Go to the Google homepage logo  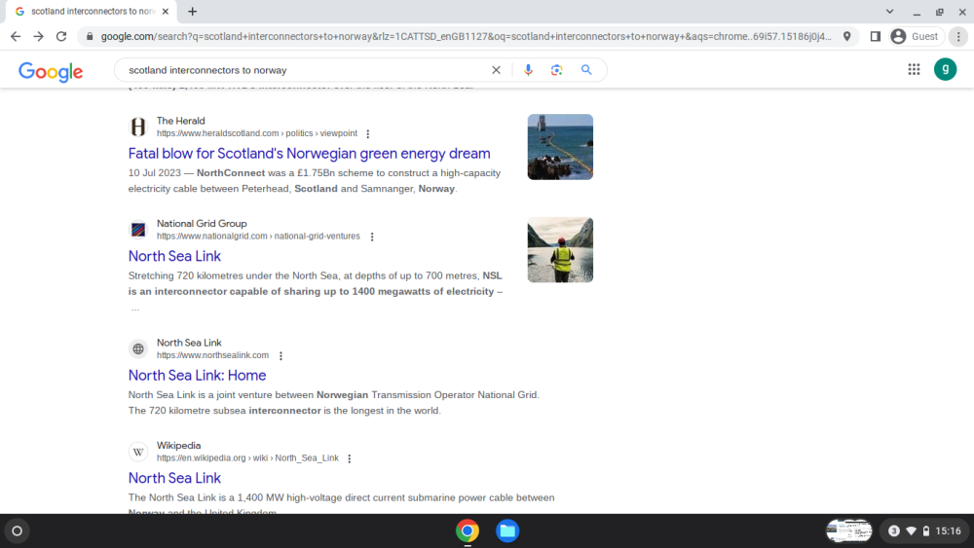tap(51, 71)
